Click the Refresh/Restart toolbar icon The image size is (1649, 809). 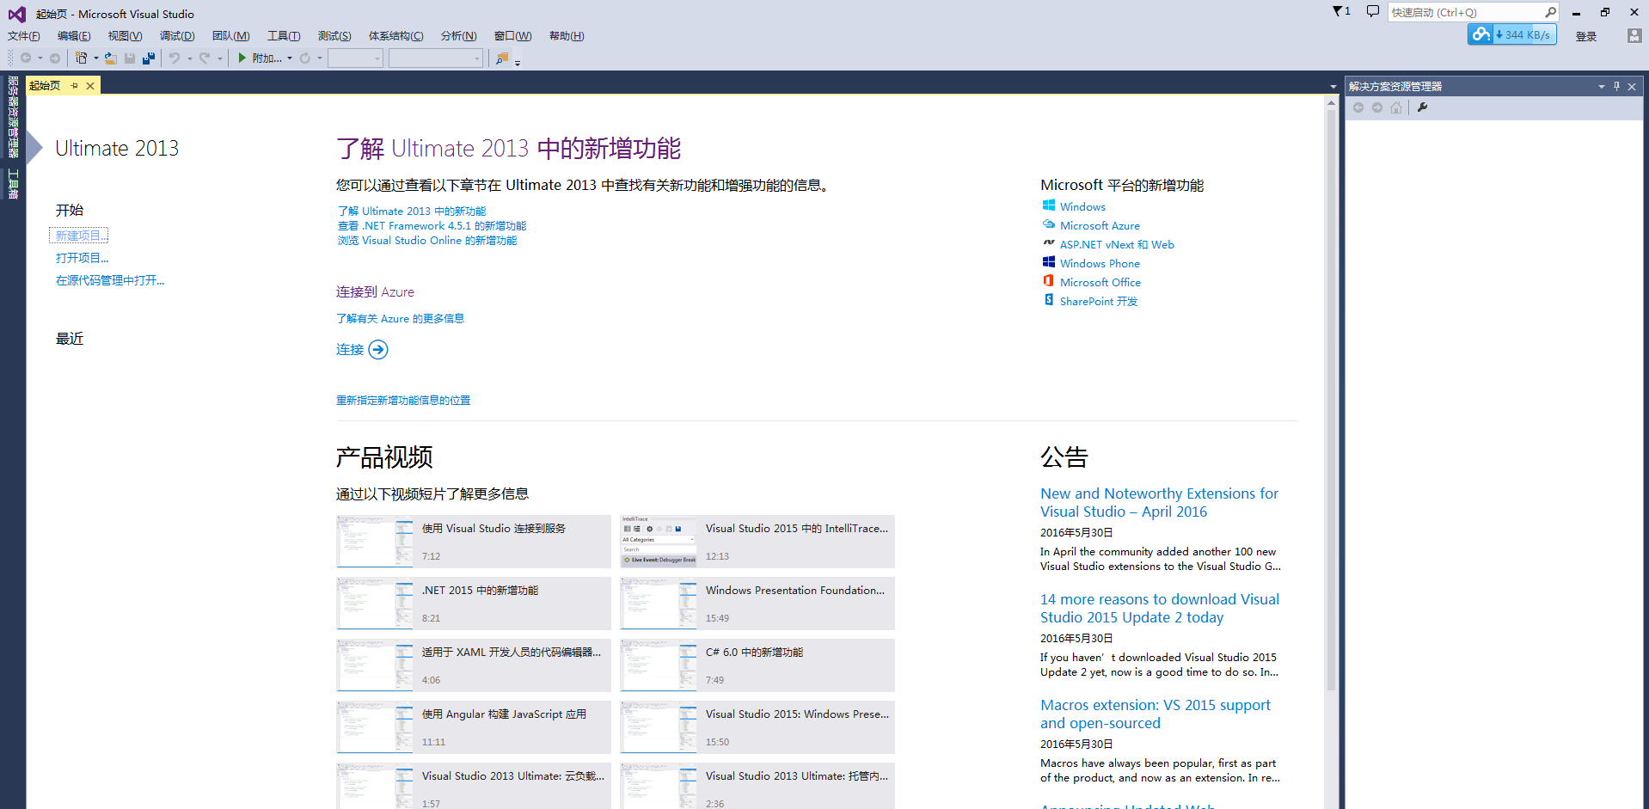(x=305, y=58)
